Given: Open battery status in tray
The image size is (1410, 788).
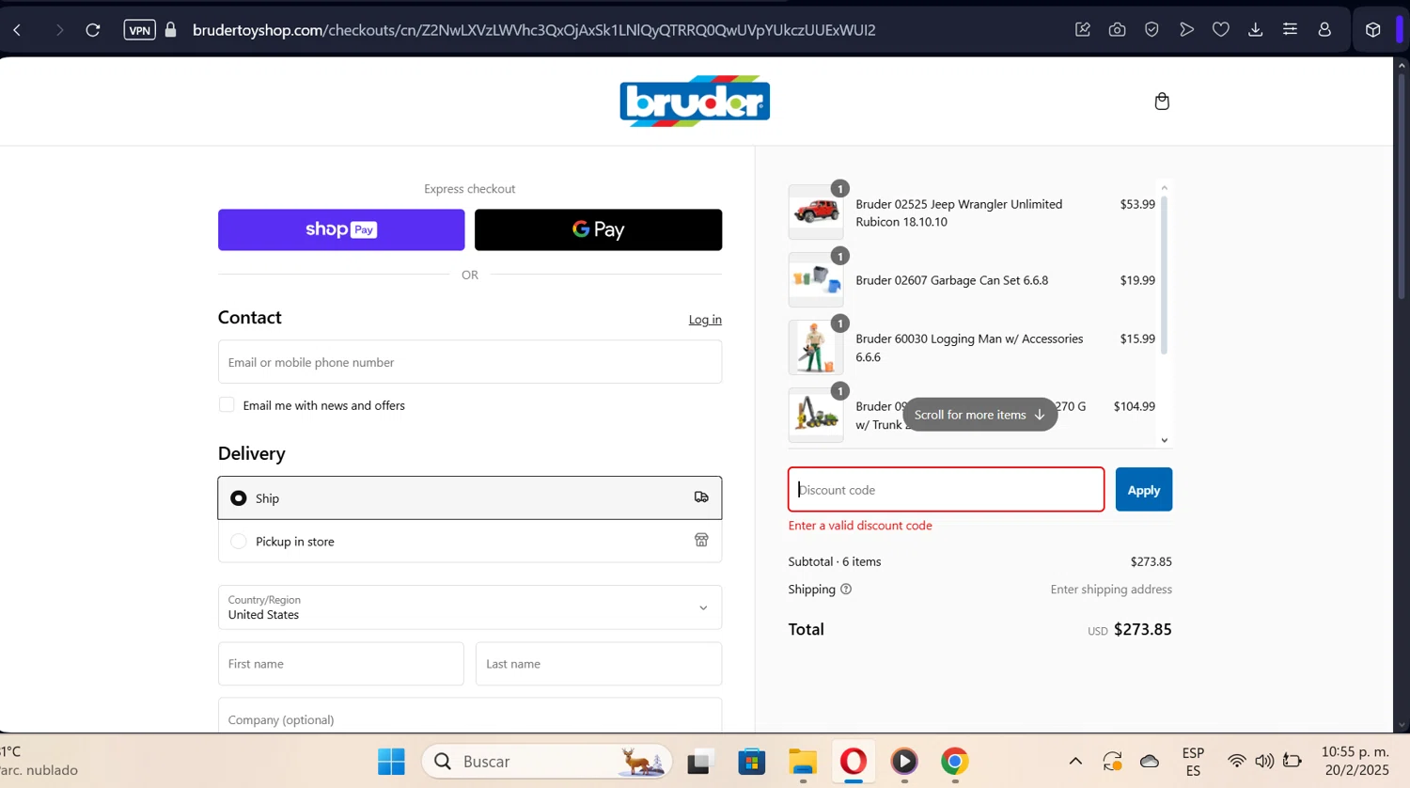Looking at the screenshot, I should pos(1292,761).
